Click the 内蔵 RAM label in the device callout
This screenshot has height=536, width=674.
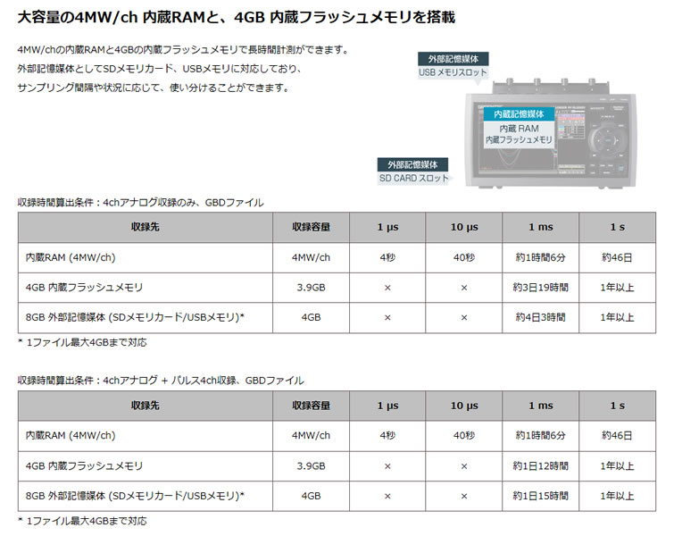519,128
